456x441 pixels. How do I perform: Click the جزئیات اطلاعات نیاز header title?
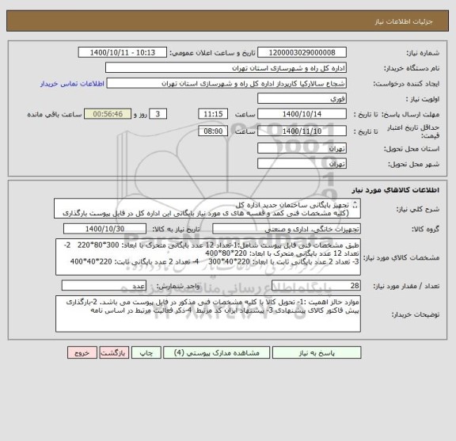pos(404,21)
